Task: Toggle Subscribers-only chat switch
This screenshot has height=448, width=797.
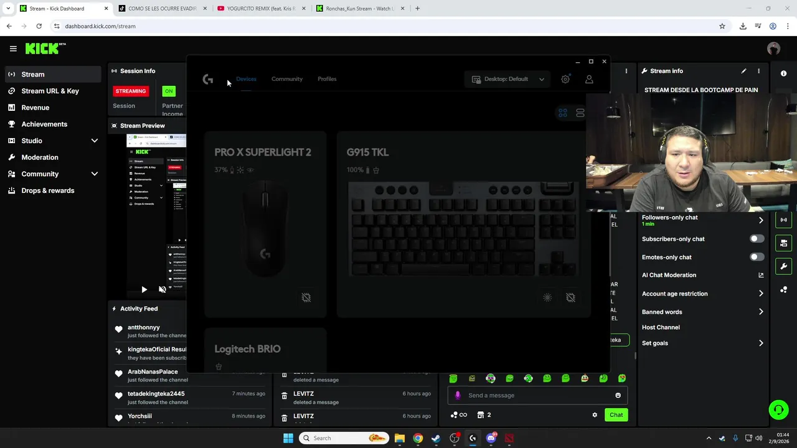Action: [757, 239]
